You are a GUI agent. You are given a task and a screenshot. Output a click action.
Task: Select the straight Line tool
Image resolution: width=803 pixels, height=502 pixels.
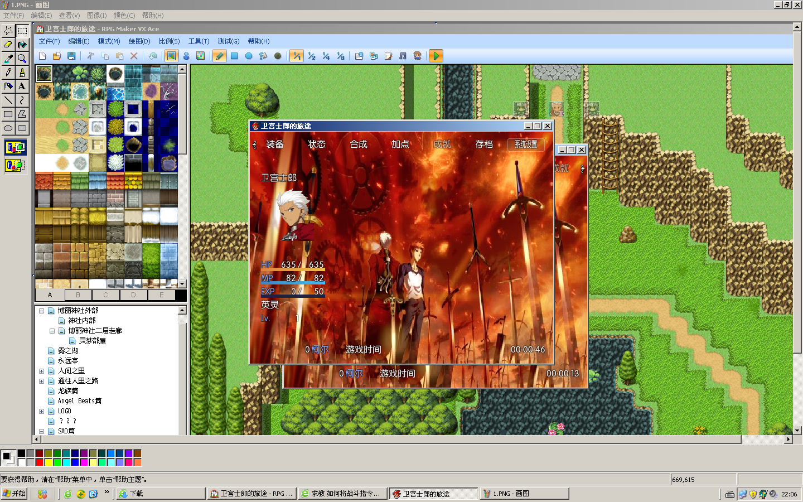coord(8,100)
